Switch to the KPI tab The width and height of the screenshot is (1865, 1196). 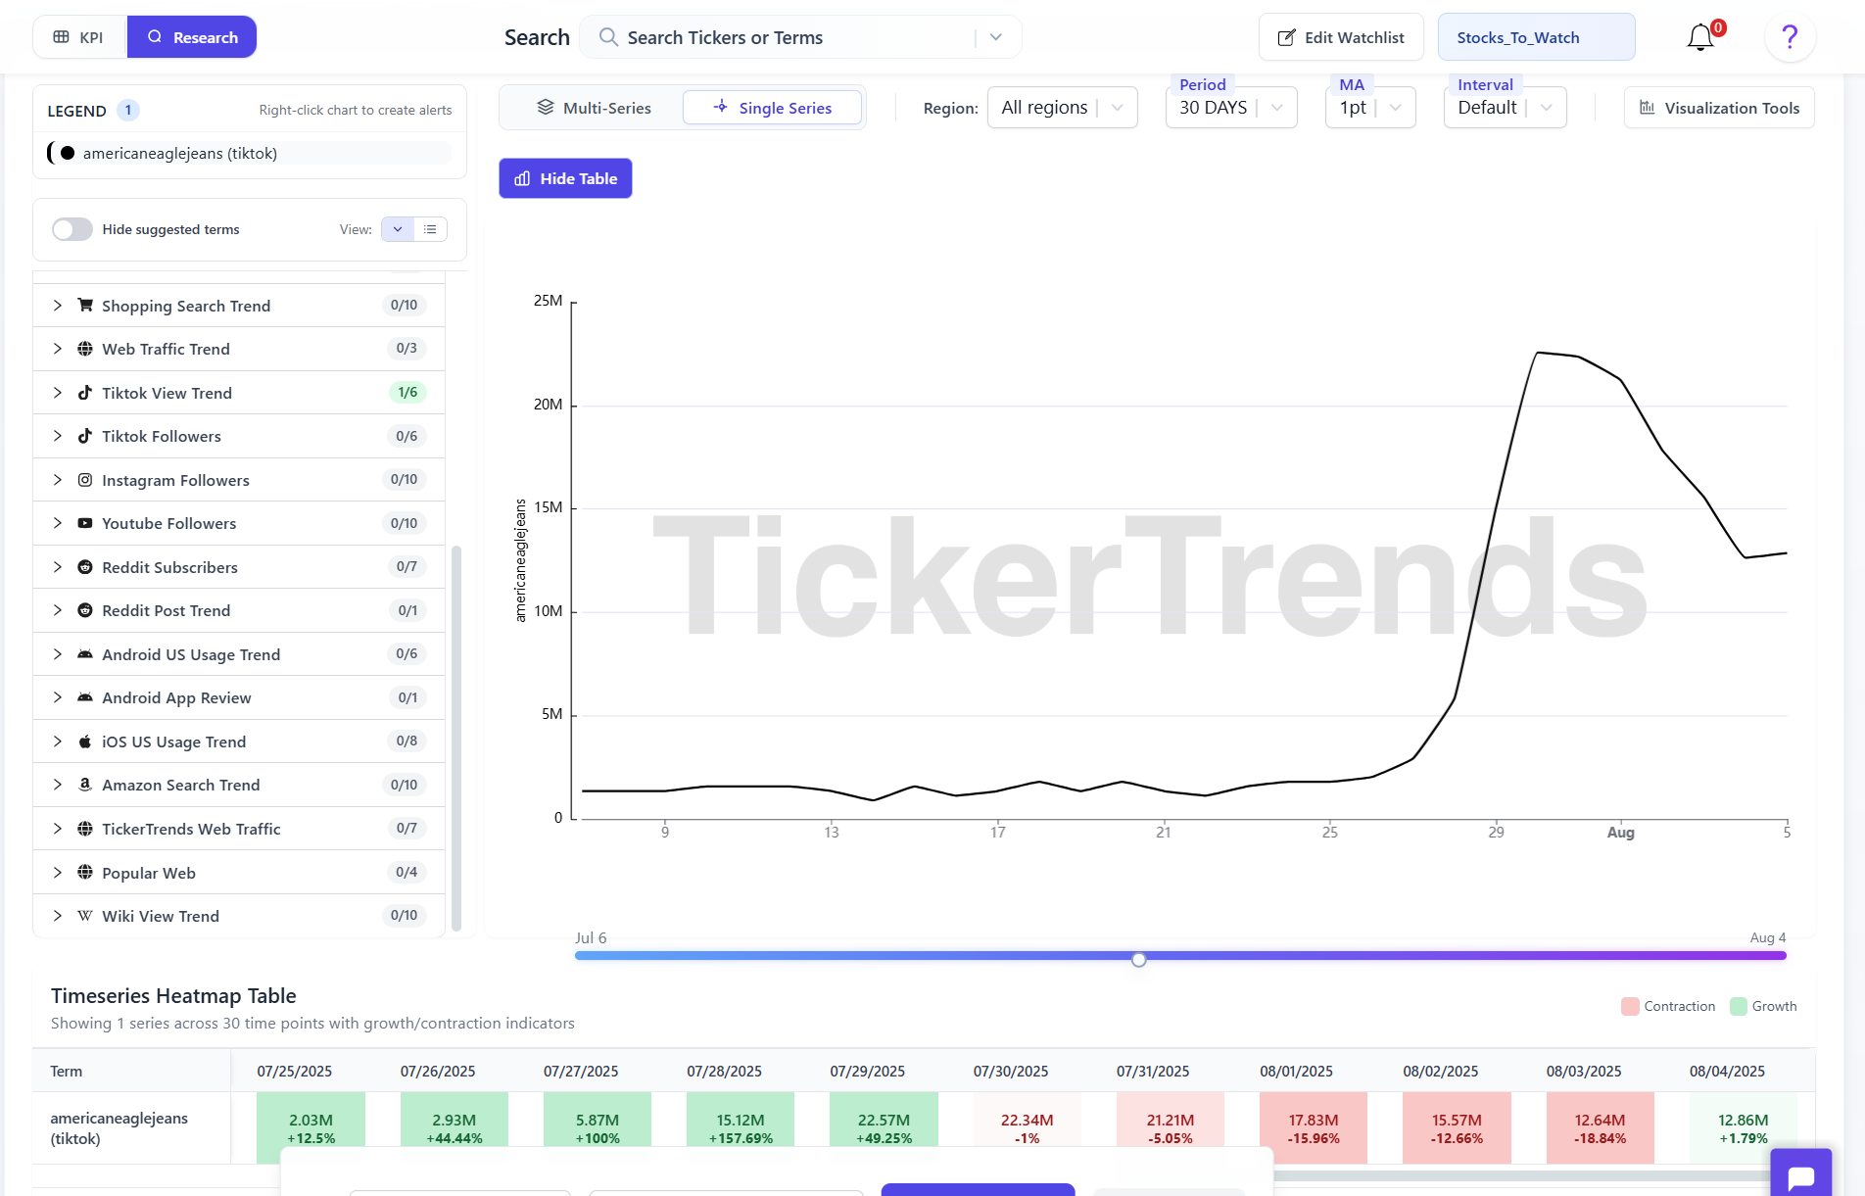79,37
